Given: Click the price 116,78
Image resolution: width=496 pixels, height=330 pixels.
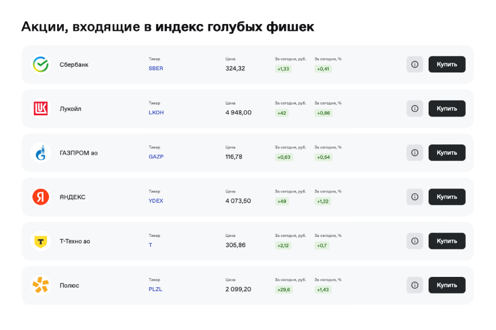Looking at the screenshot, I should (234, 157).
